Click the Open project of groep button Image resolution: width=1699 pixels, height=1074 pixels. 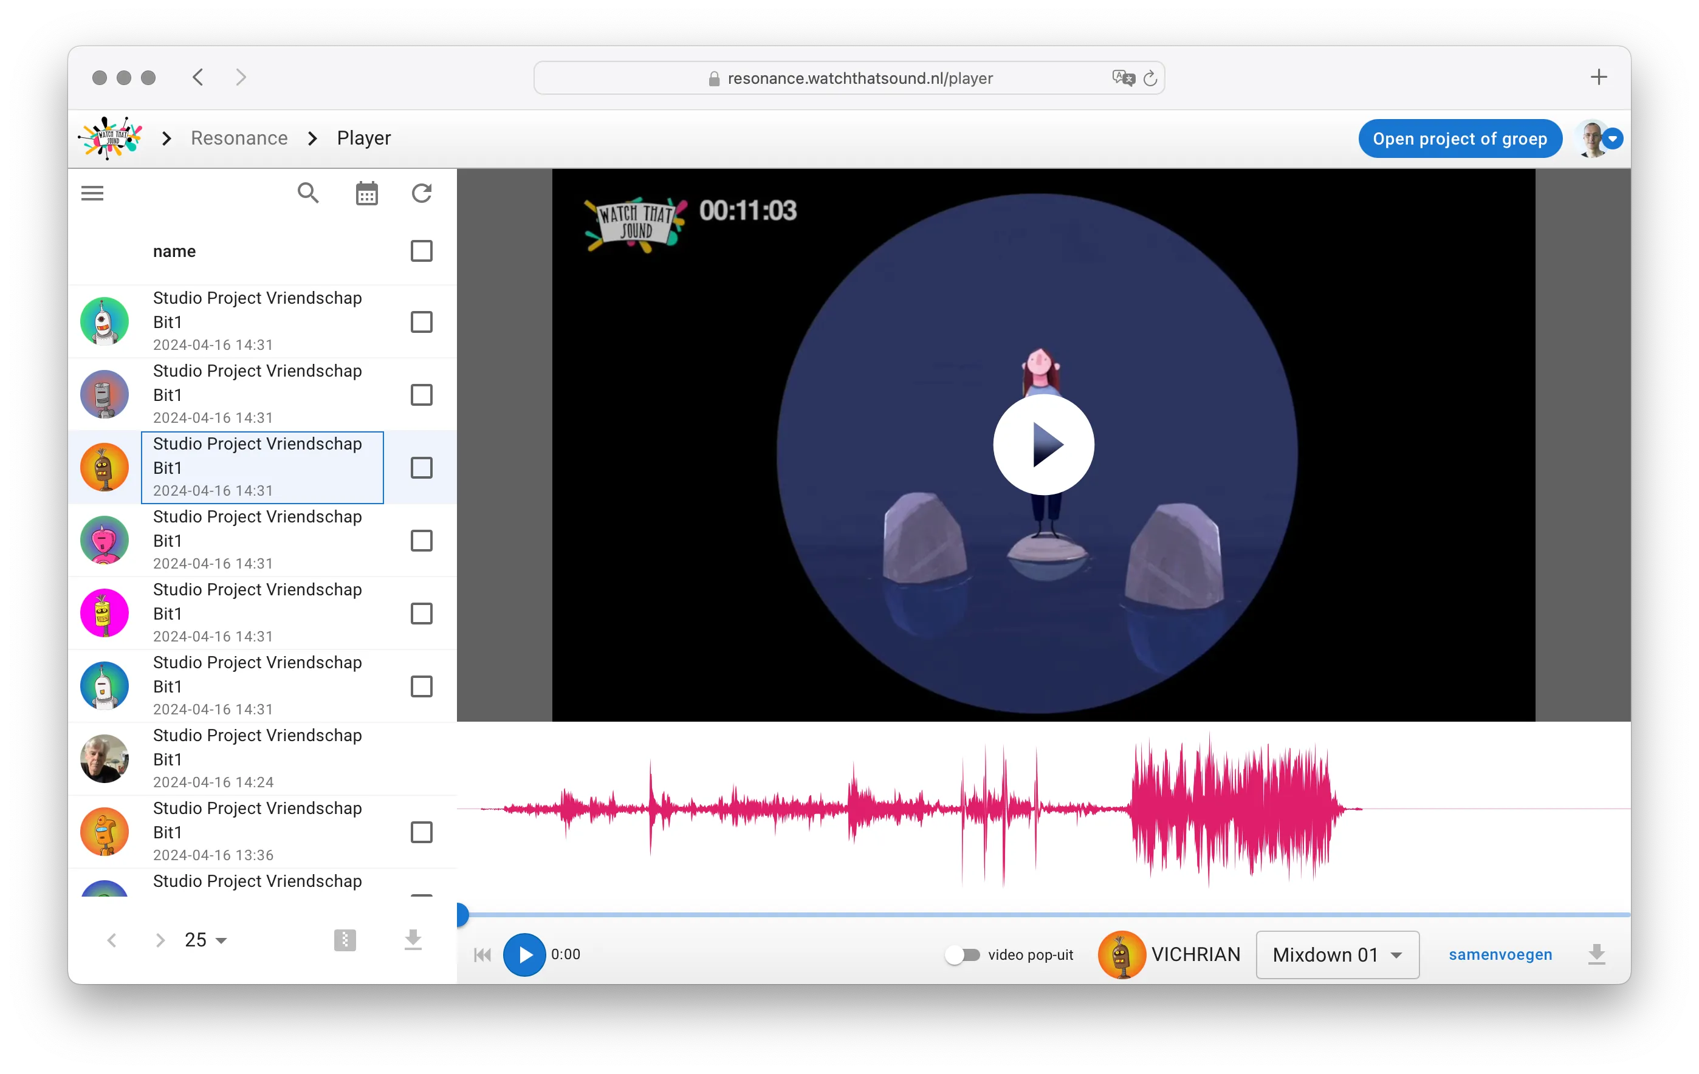(x=1459, y=139)
